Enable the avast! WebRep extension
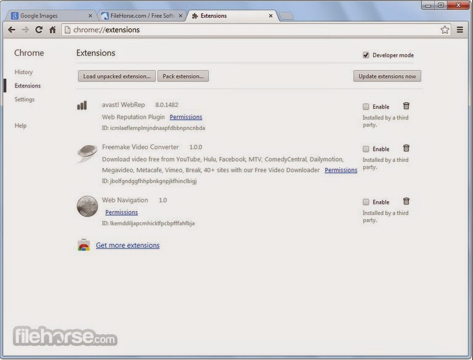The image size is (473, 360). pos(366,106)
